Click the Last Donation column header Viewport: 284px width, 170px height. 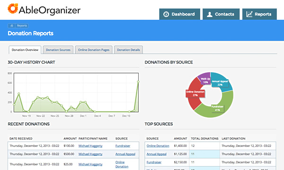pyautogui.click(x=233, y=138)
